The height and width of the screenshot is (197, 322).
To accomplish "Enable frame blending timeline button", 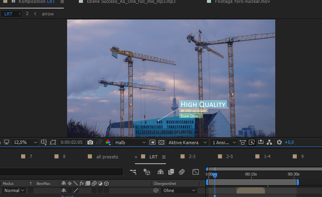I will coord(171,171).
